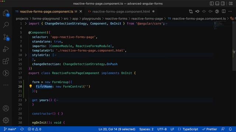Toggle the bottom panel layout icon
The image size is (236, 132).
(217, 3)
